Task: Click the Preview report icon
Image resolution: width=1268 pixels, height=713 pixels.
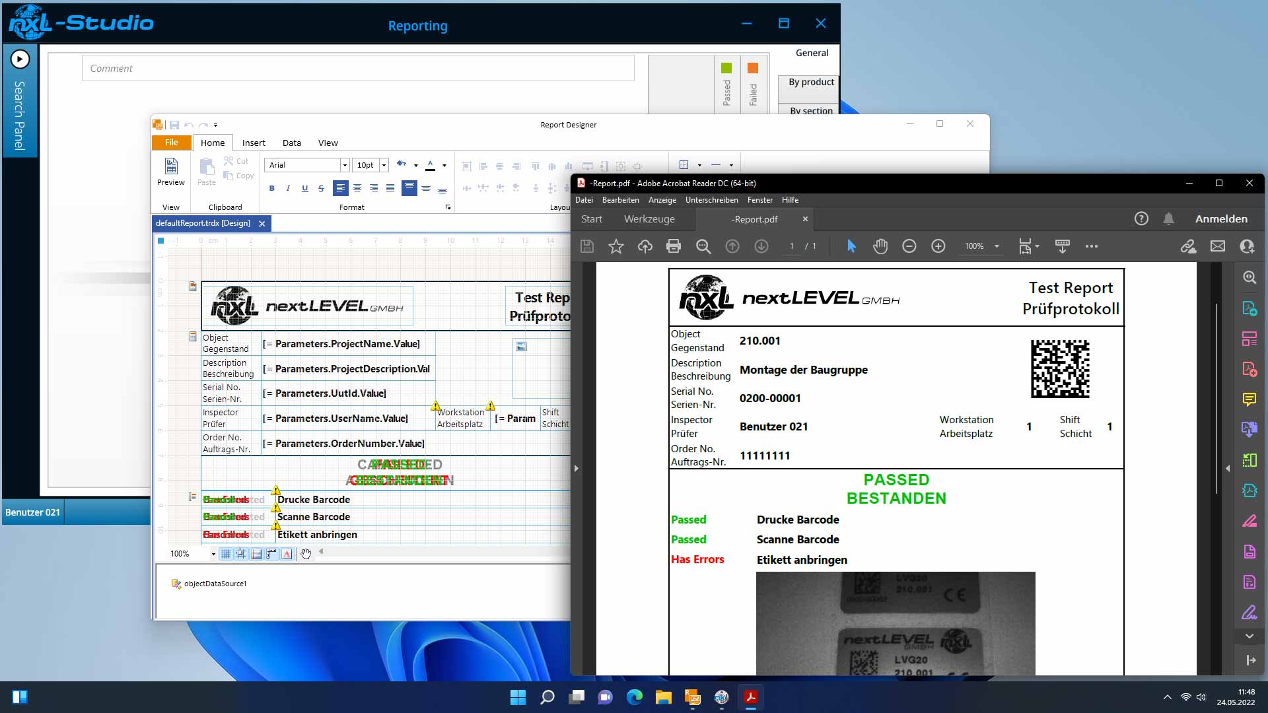Action: pyautogui.click(x=170, y=171)
